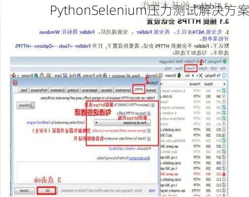The height and width of the screenshot is (197, 249).
Task: Open the File menu in Fiddler
Action: coord(223,68)
